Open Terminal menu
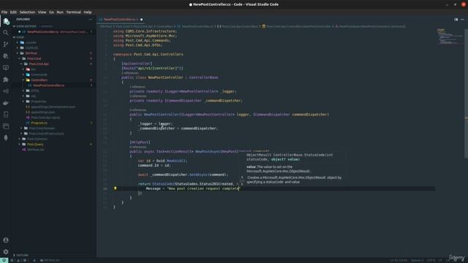This screenshot has width=468, height=263. (73, 12)
